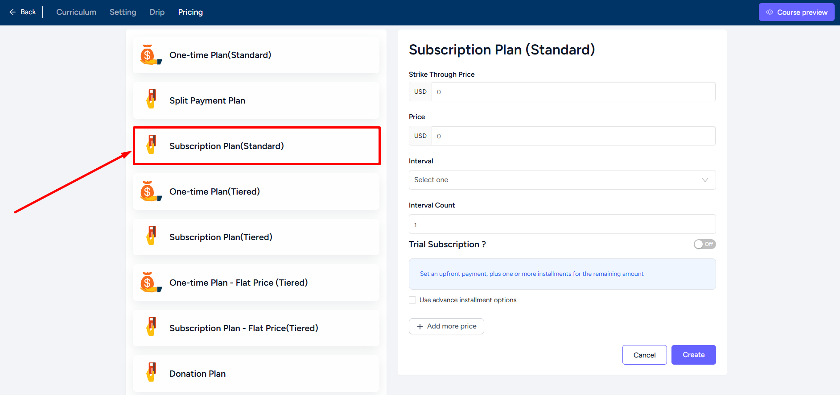Viewport: 840px width, 395px height.
Task: Click the Interval dropdown chevron
Action: 705,180
